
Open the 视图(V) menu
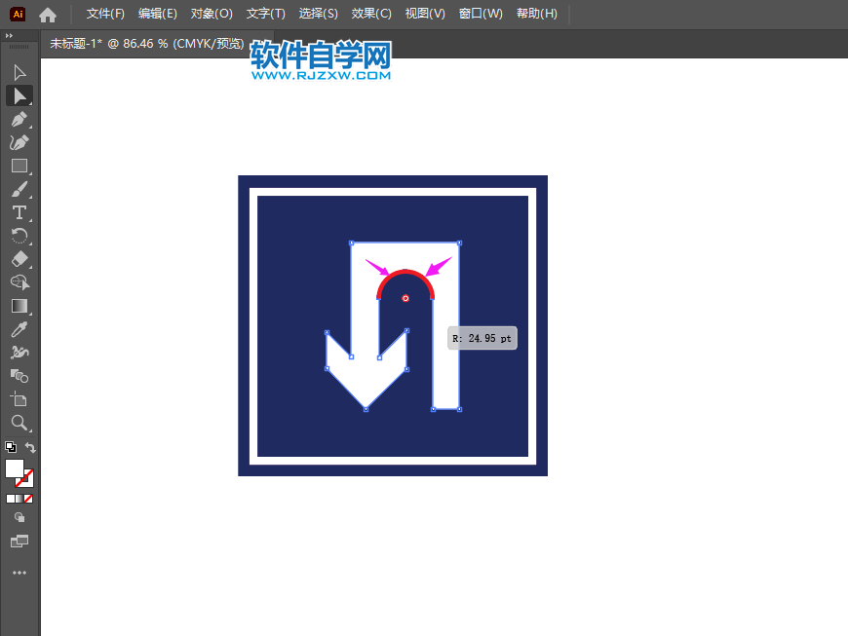click(425, 14)
